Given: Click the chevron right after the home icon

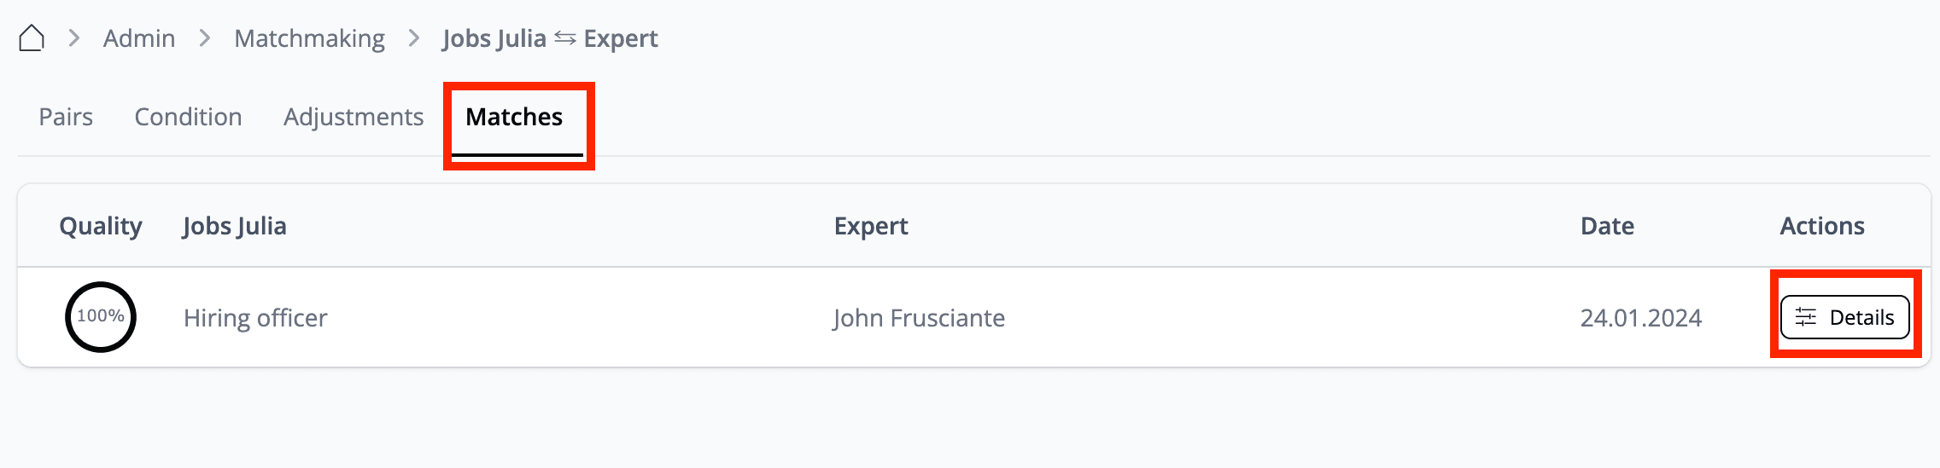Looking at the screenshot, I should tap(74, 38).
